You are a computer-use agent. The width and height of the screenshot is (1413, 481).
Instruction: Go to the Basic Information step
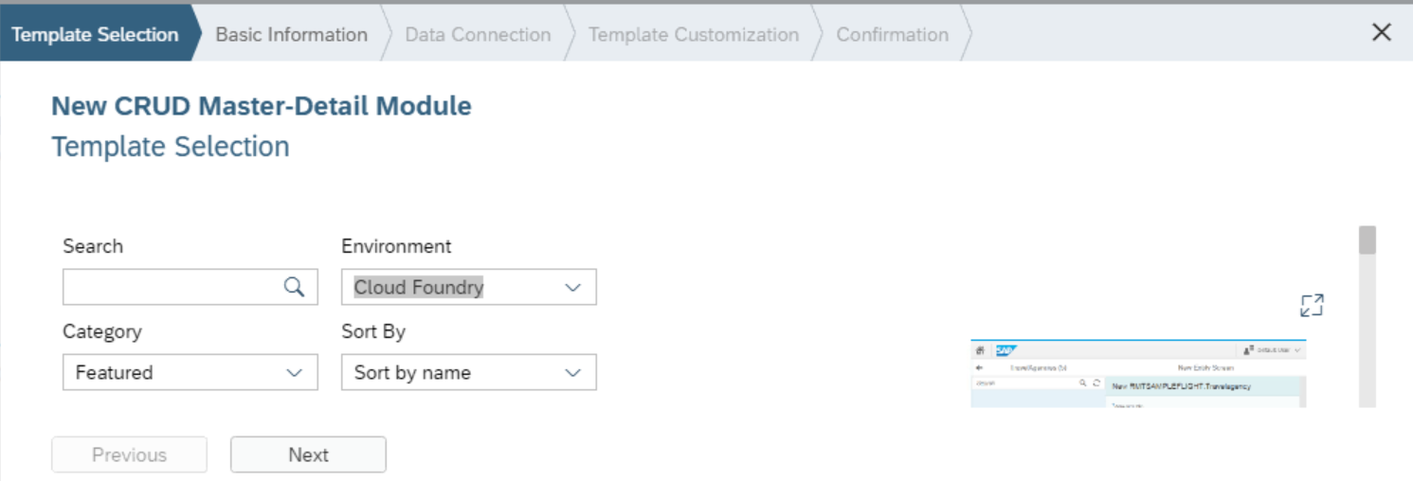click(x=292, y=34)
